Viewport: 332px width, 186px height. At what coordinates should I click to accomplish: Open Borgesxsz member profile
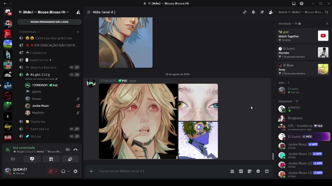click(303, 118)
